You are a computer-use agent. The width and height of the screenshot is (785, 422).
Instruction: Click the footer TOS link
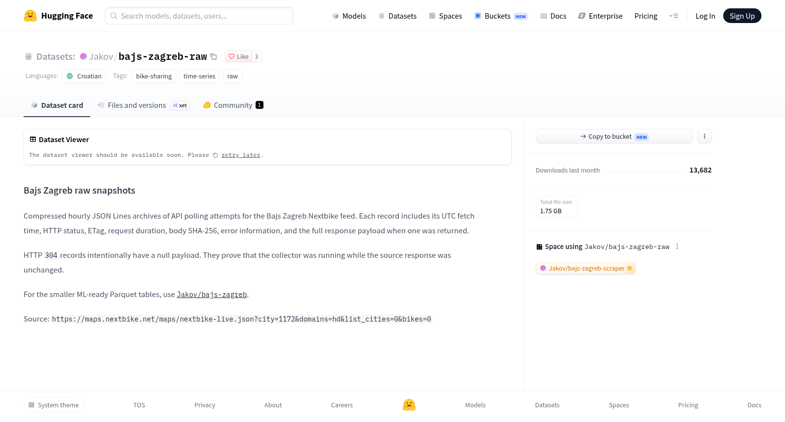tap(139, 405)
